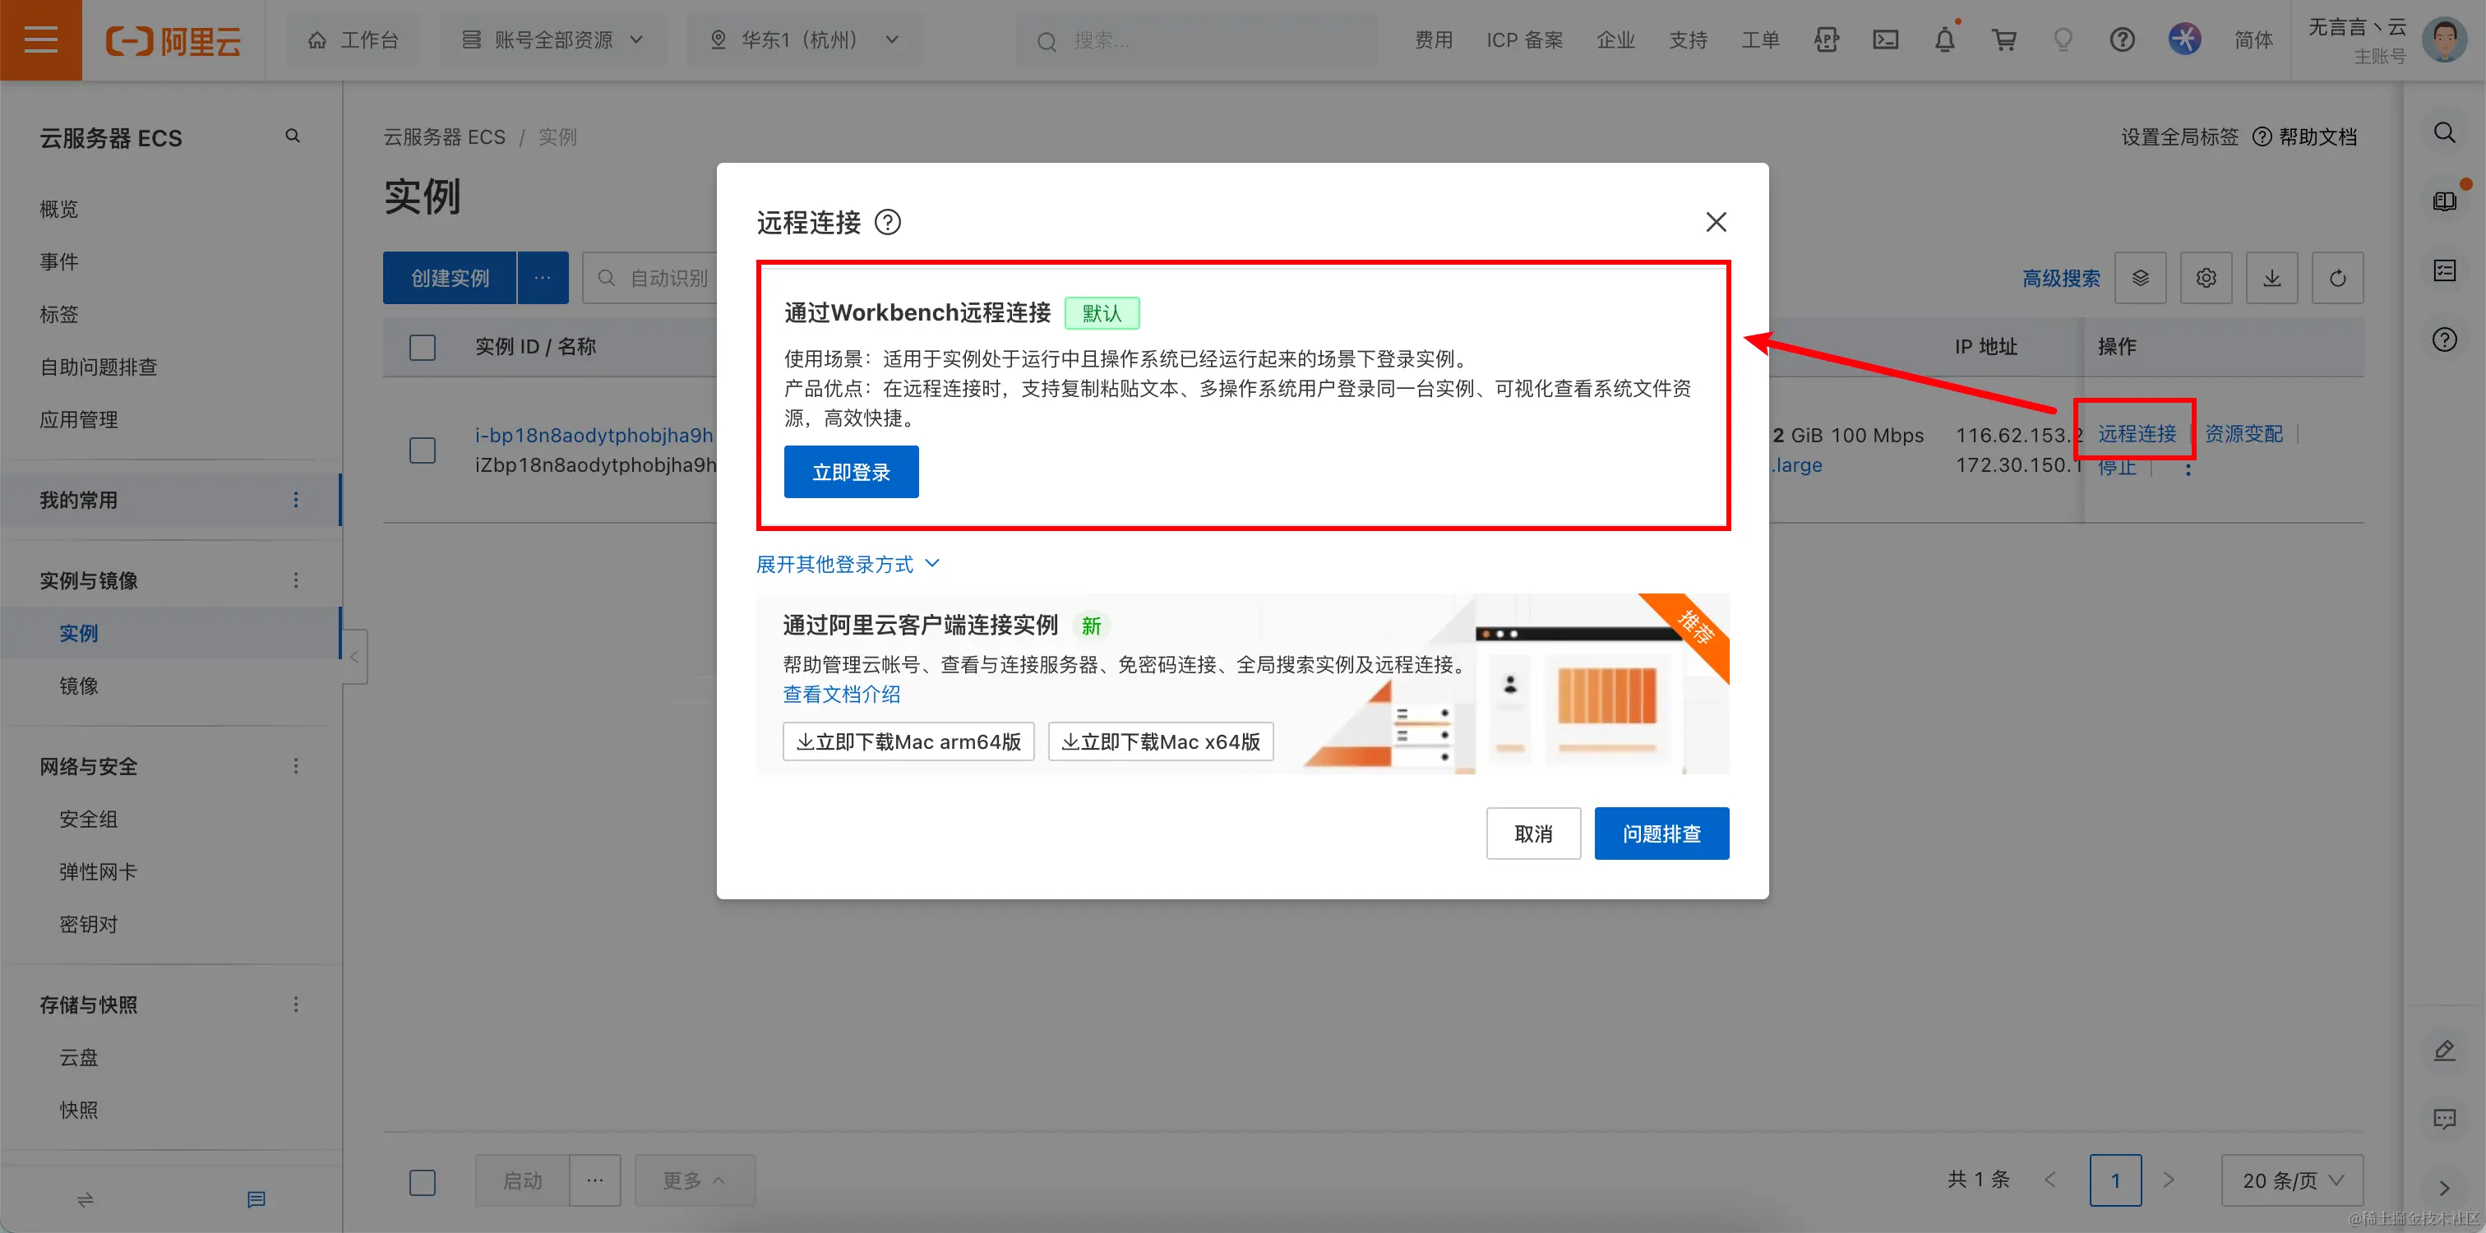This screenshot has height=1233, width=2486.
Task: Open the Cloud Shell terminal icon
Action: [x=1885, y=39]
